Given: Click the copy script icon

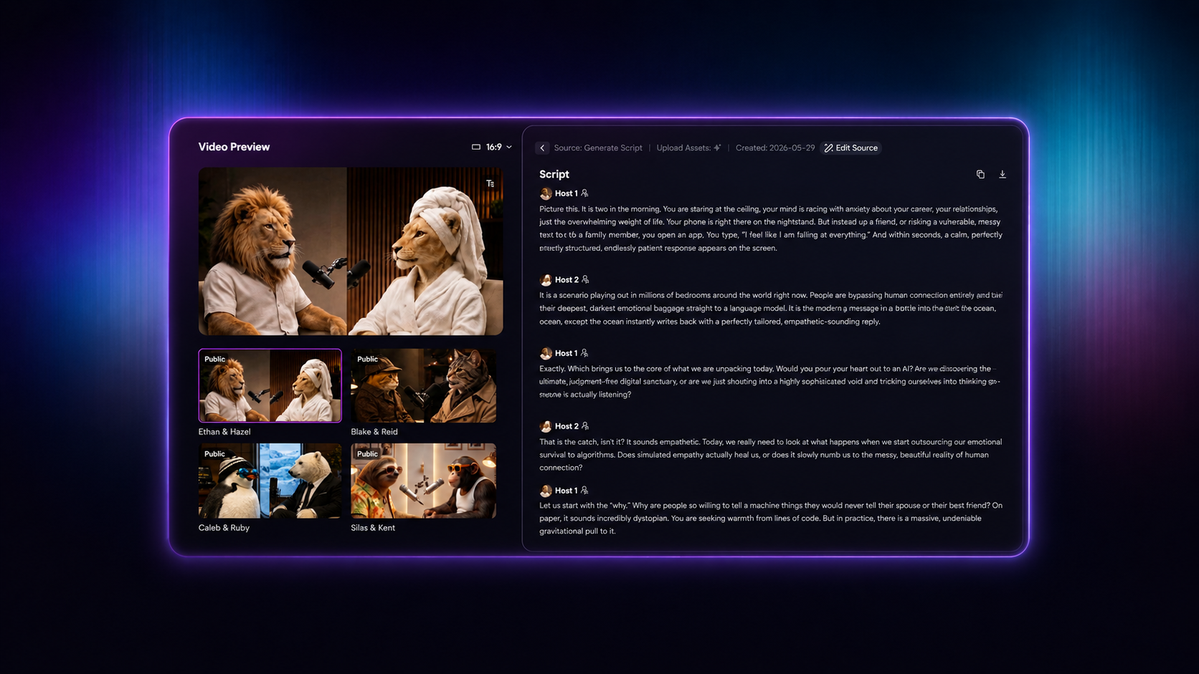Looking at the screenshot, I should pos(980,174).
